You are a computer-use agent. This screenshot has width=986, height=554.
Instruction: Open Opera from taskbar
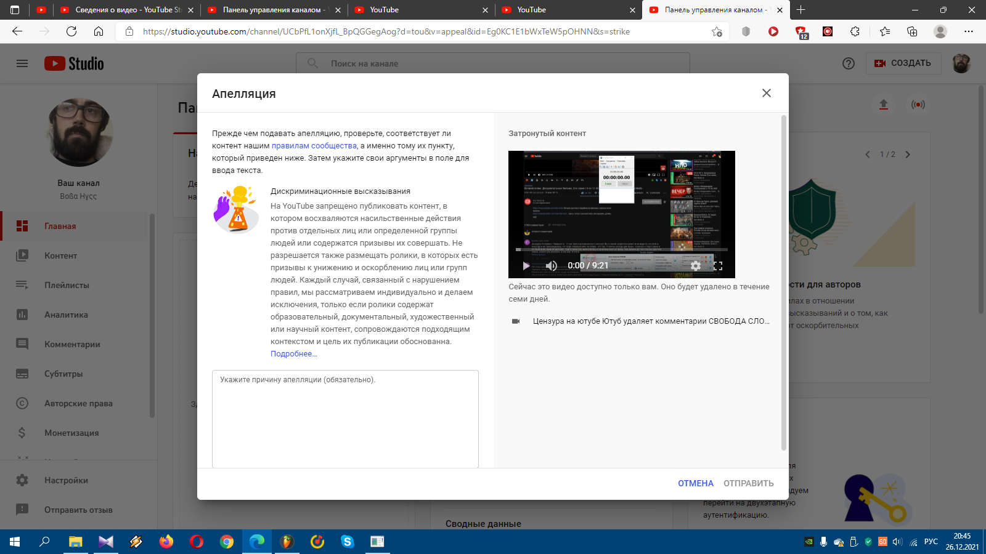coord(197,542)
